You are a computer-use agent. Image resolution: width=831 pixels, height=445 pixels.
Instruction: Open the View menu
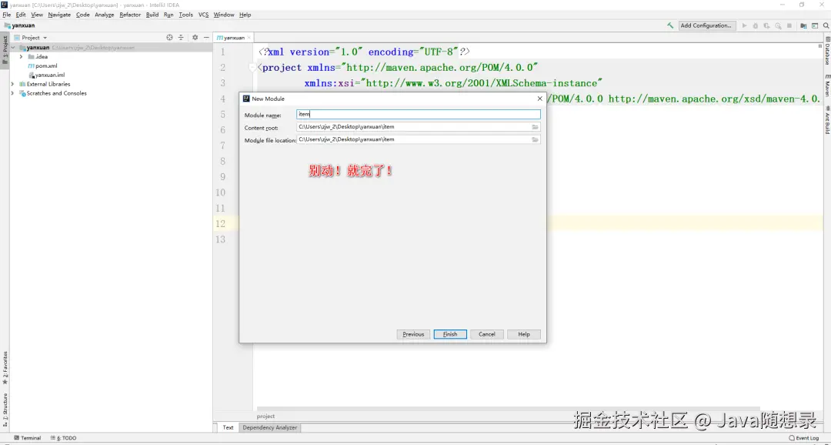(37, 15)
